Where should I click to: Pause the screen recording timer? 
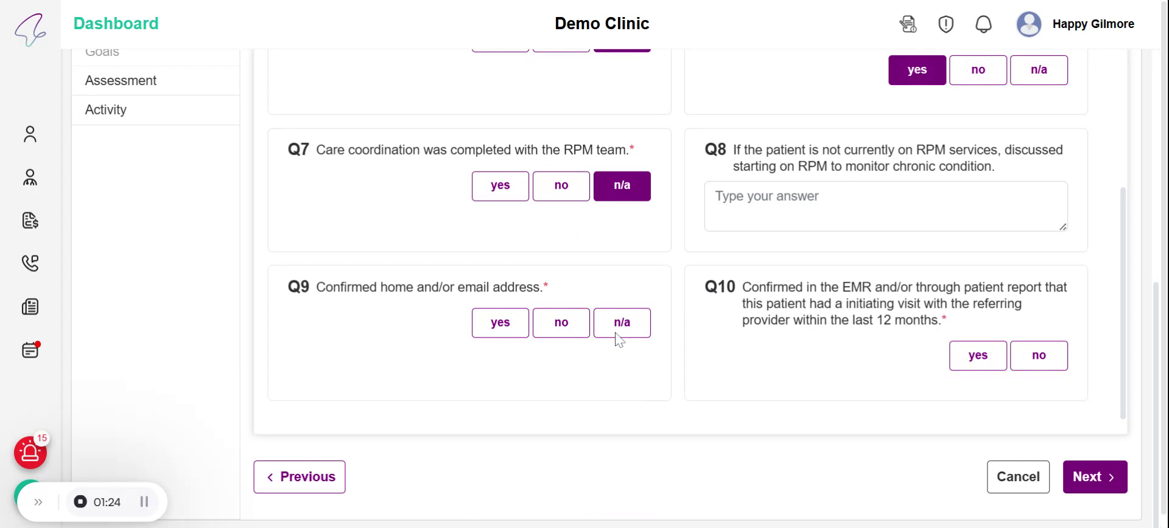click(x=144, y=502)
